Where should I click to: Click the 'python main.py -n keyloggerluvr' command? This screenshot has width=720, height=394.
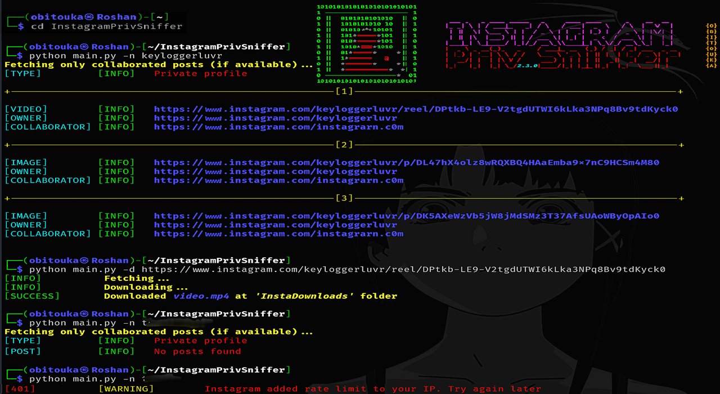tap(126, 56)
